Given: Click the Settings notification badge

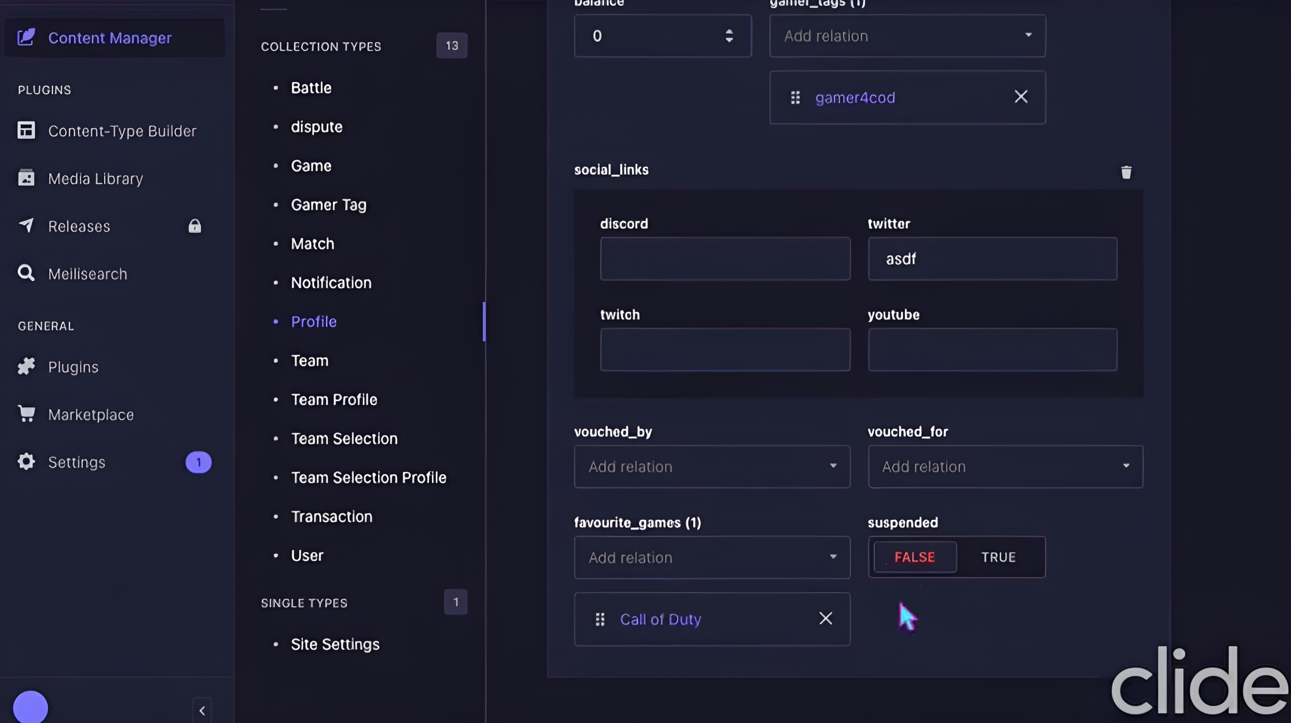Looking at the screenshot, I should pyautogui.click(x=198, y=462).
